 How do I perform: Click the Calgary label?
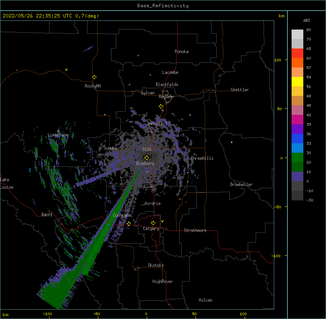pyautogui.click(x=151, y=228)
